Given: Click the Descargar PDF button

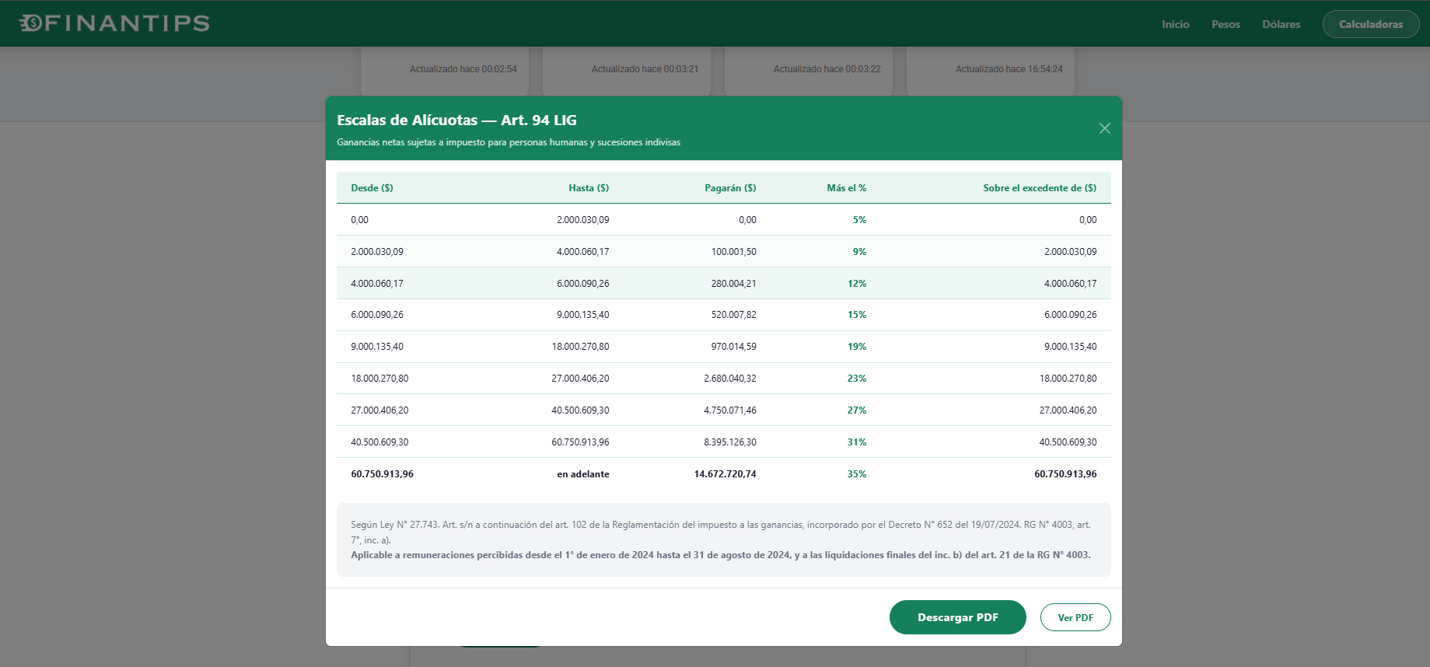Looking at the screenshot, I should [957, 617].
